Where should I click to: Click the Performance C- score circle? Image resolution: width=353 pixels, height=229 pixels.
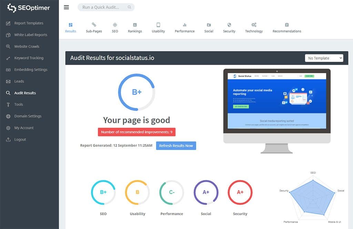172,192
